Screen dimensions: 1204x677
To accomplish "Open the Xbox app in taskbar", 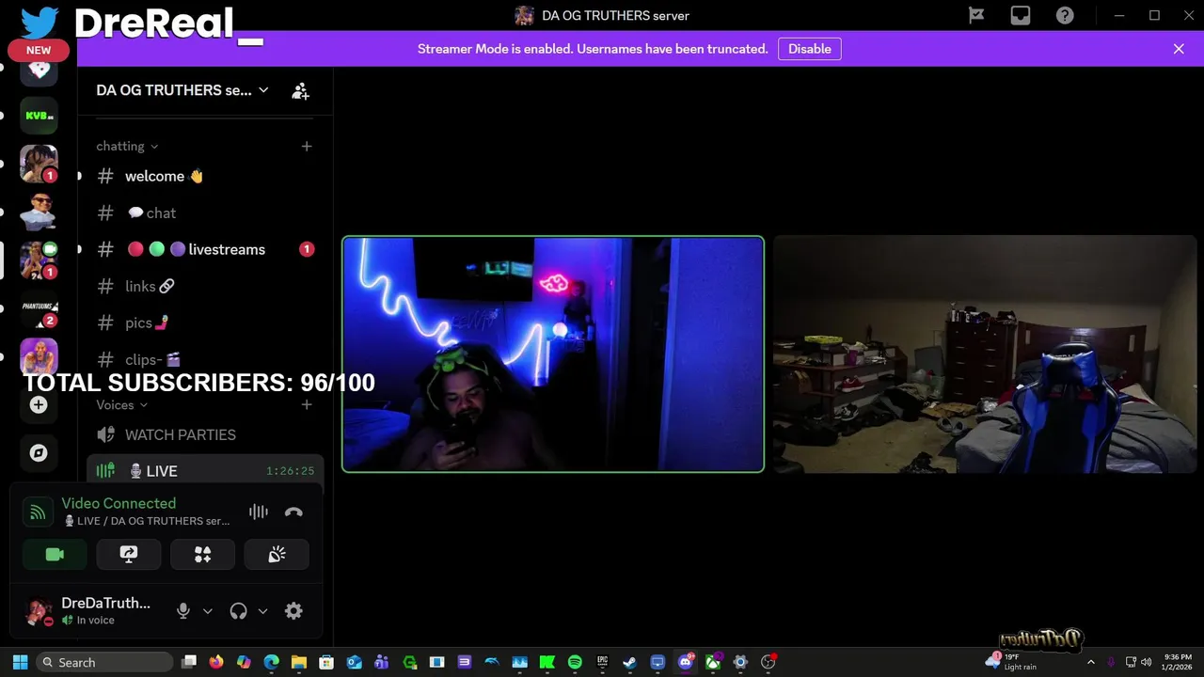I will (x=713, y=662).
